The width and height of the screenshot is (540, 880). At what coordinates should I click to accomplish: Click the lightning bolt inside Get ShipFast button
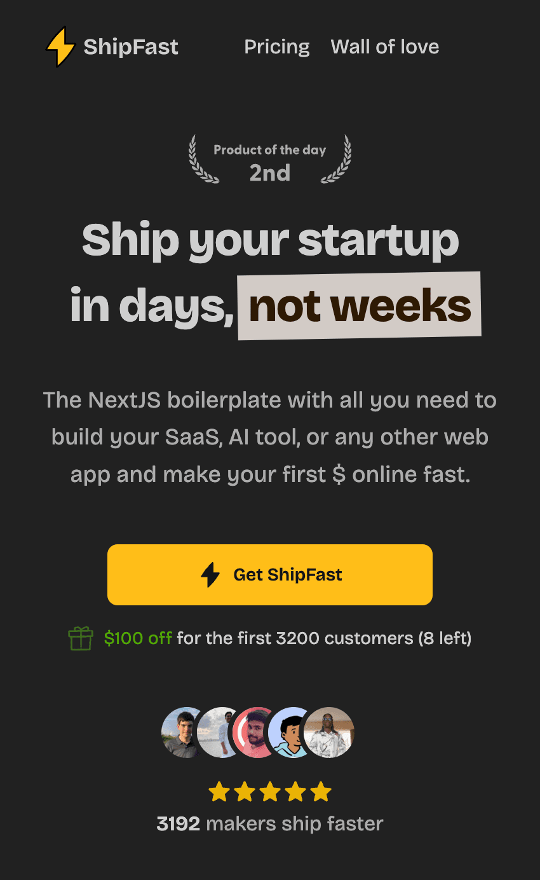(209, 574)
